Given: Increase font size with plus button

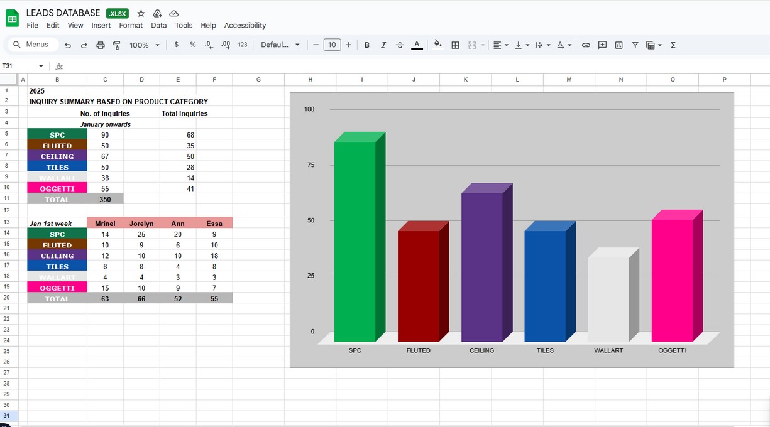Looking at the screenshot, I should click(x=348, y=45).
